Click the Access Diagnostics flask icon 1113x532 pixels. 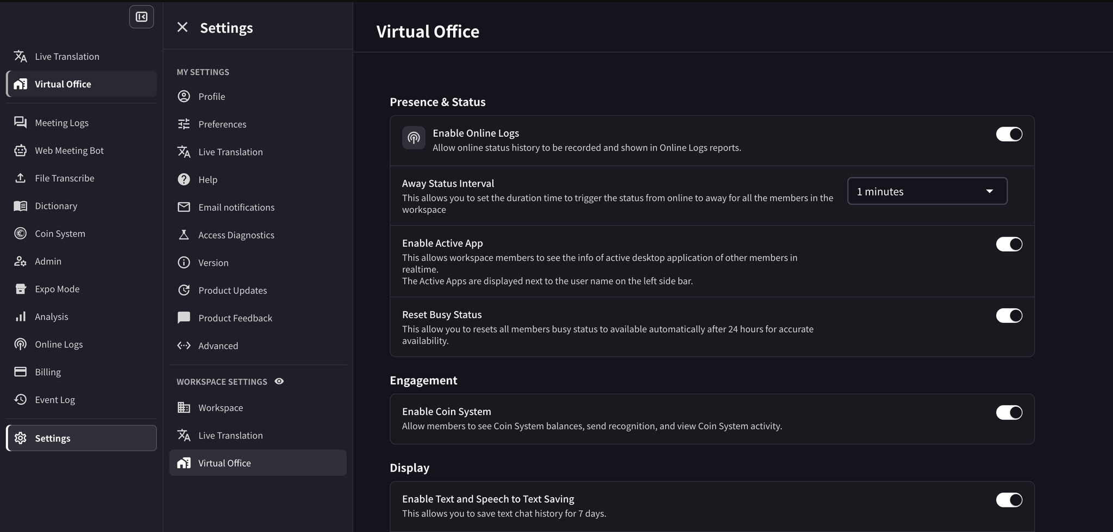pos(184,235)
